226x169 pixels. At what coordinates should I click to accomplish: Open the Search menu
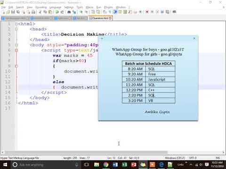(x=20, y=7)
